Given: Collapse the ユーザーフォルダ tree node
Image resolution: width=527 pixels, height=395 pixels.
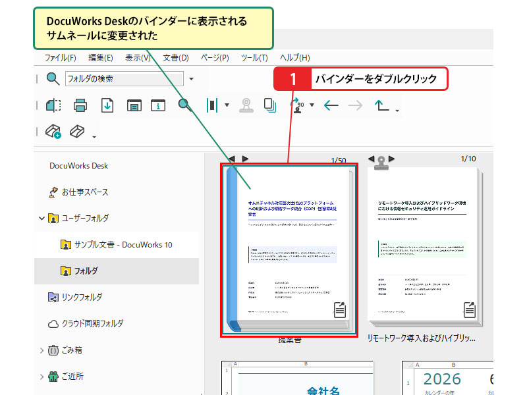Looking at the screenshot, I should coord(42,219).
